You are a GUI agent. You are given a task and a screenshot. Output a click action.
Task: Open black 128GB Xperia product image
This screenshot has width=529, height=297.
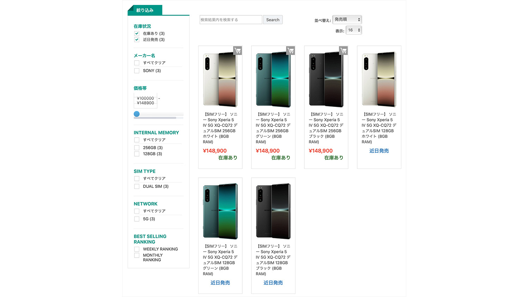point(273,211)
